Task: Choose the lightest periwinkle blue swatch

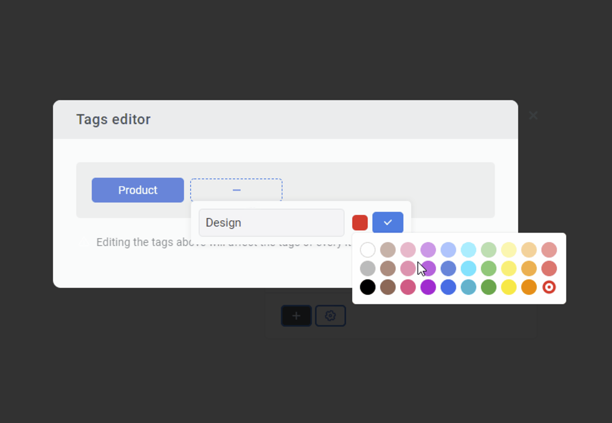Action: click(x=448, y=250)
